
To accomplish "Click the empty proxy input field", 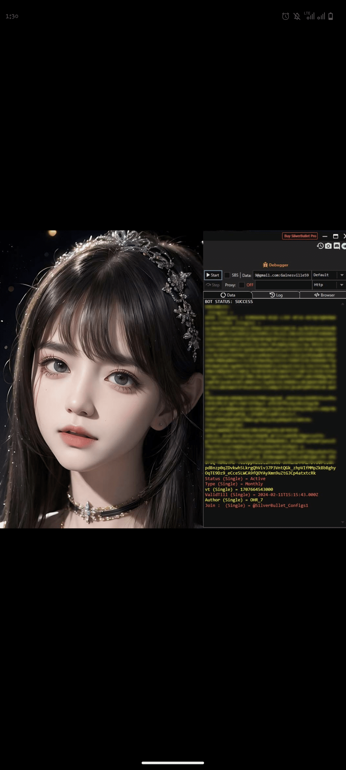I will click(x=283, y=285).
